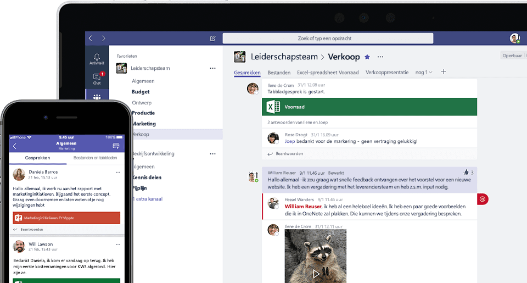527x283 pixels.
Task: Open the Marketing channel
Action: [144, 124]
